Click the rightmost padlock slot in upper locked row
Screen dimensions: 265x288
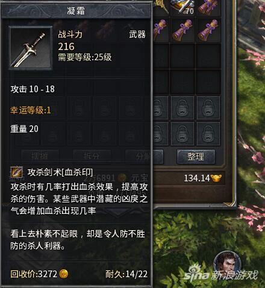click(208, 108)
